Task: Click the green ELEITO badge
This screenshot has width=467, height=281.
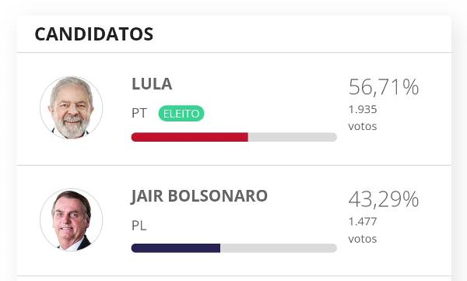Action: 181,114
